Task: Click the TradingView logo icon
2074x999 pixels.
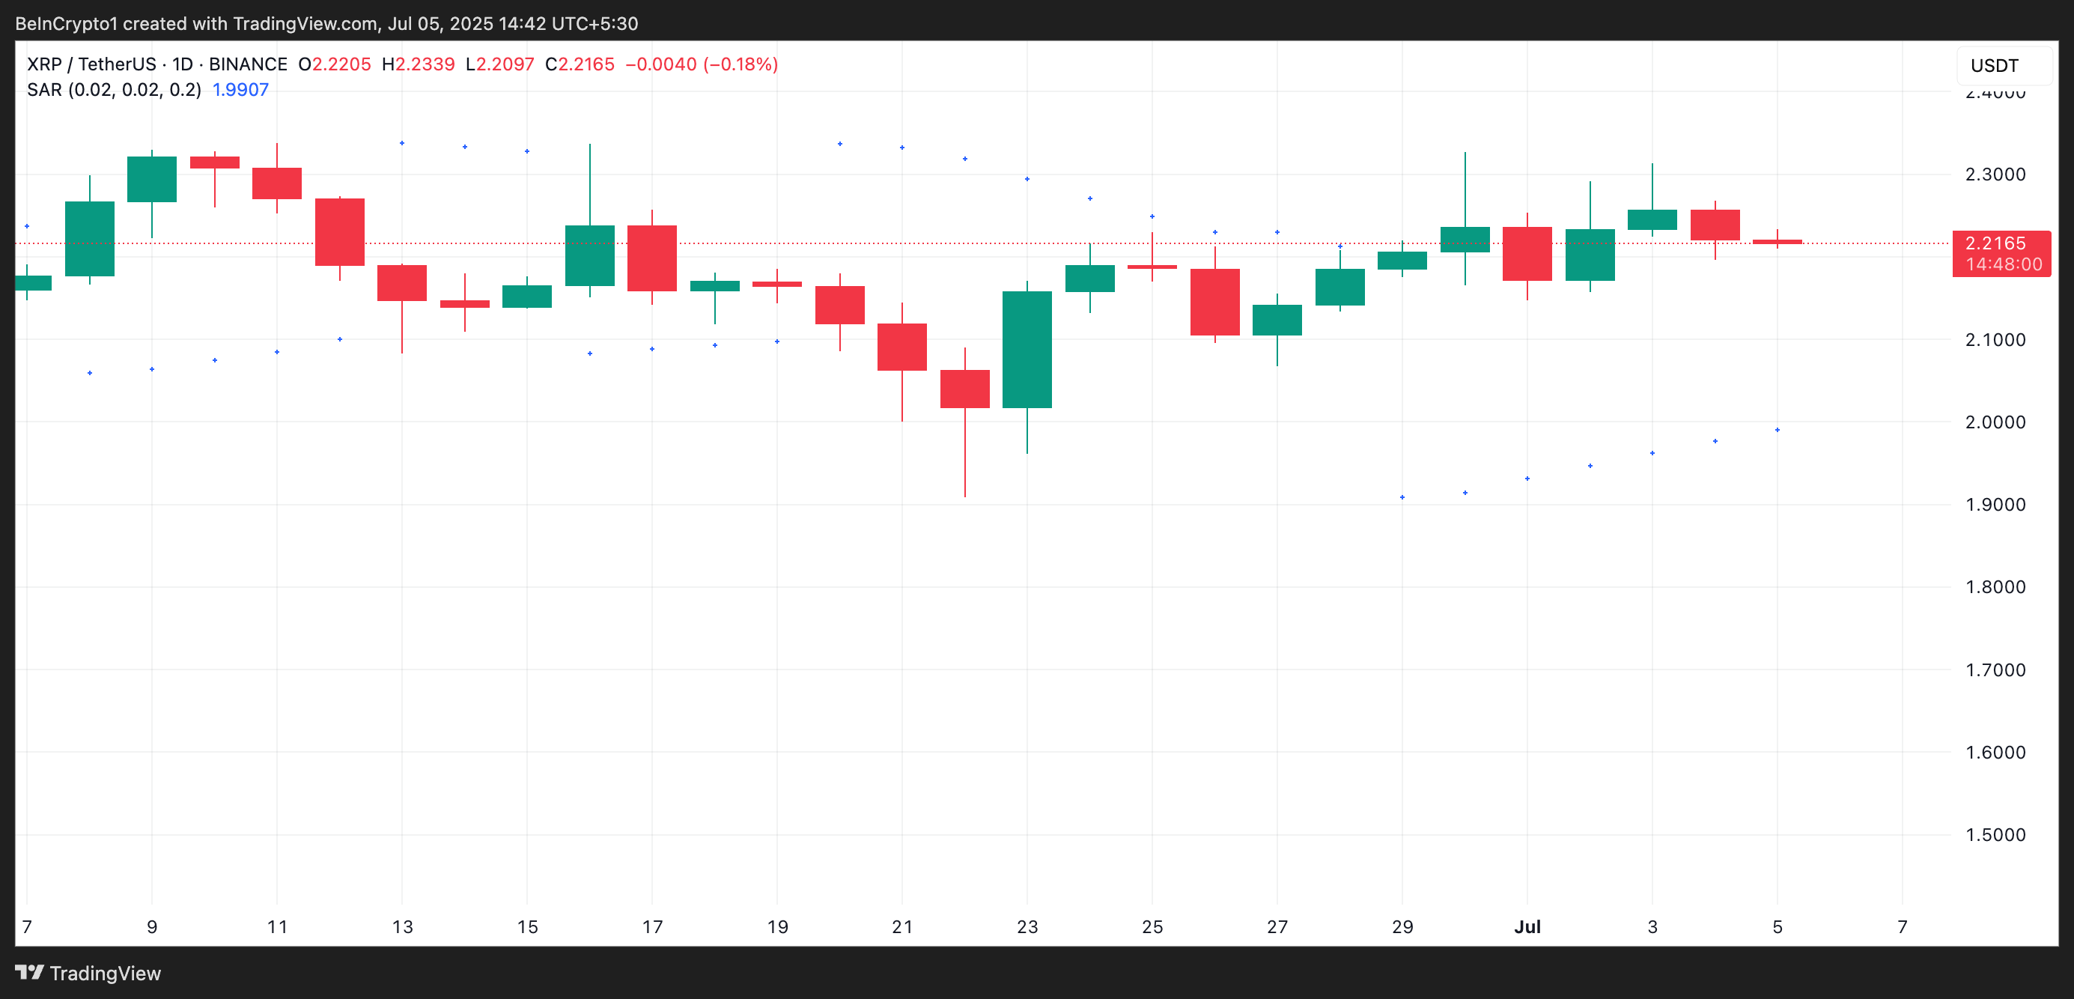Action: coord(29,973)
